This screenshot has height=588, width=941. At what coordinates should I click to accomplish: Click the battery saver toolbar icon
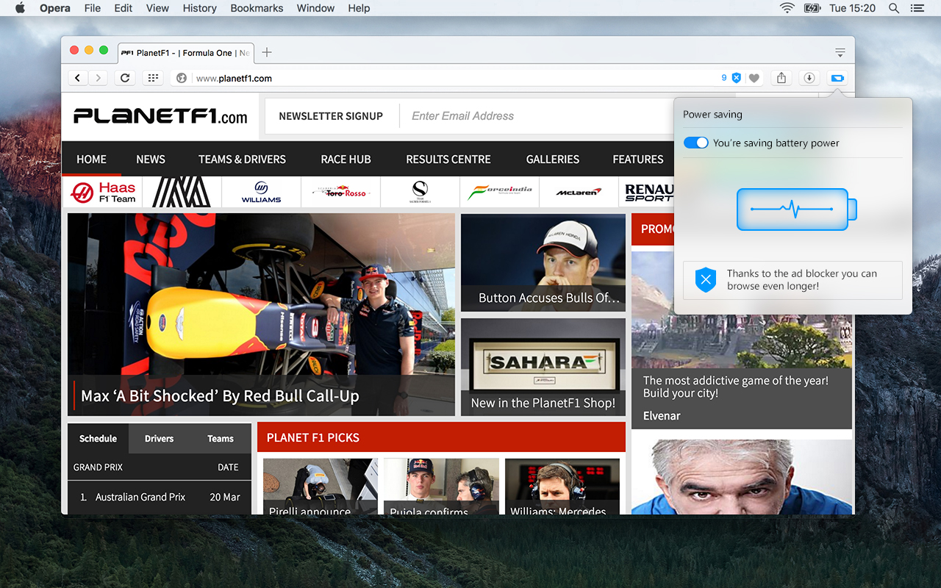[837, 78]
